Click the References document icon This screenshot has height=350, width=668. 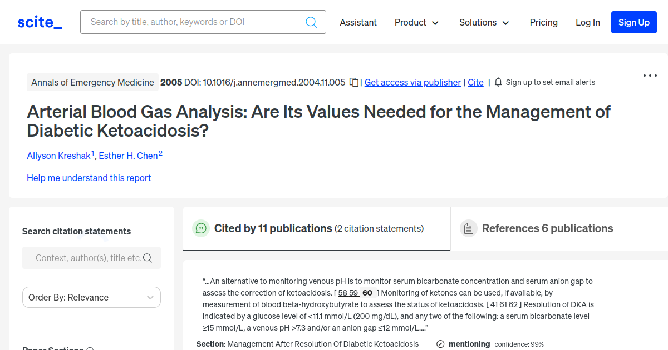(x=469, y=228)
